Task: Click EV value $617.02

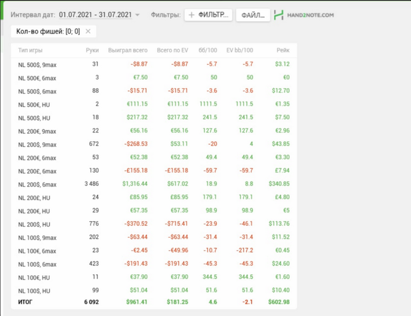Action: tap(178, 184)
